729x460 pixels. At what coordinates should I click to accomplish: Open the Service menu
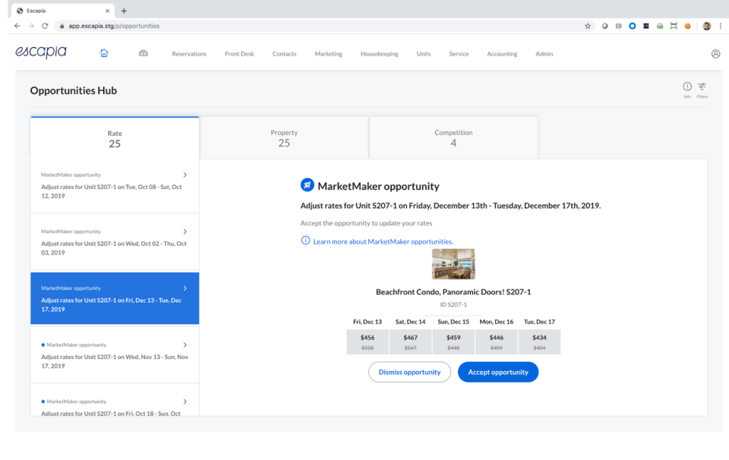459,54
